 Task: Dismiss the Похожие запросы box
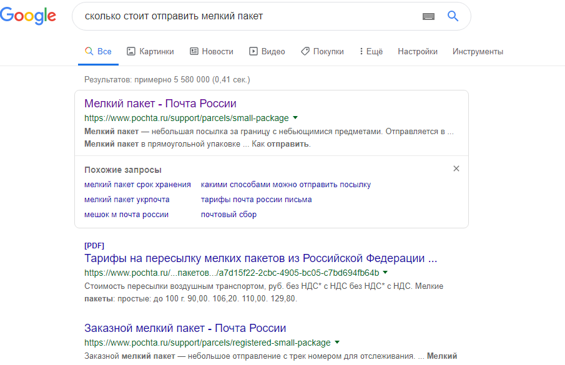[456, 168]
